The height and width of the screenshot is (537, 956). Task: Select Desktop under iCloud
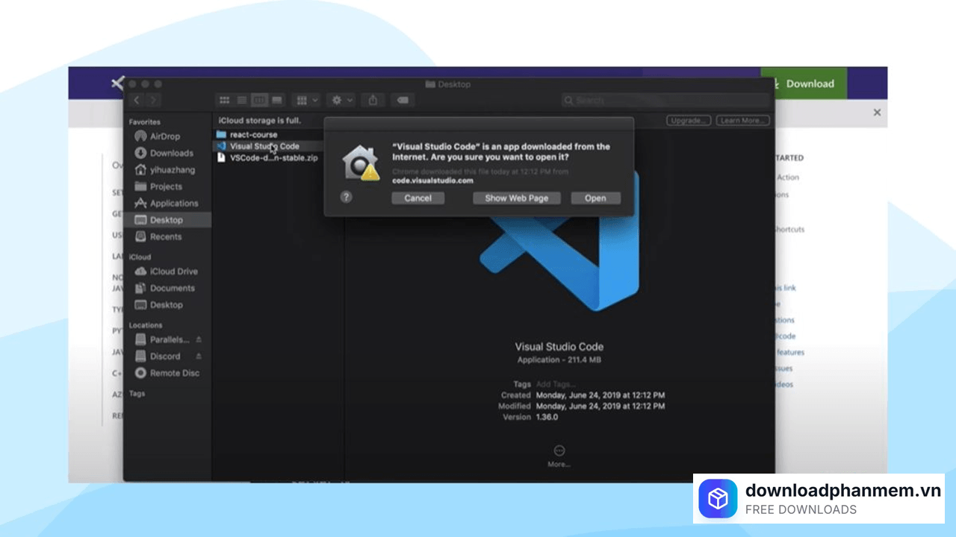pos(168,304)
